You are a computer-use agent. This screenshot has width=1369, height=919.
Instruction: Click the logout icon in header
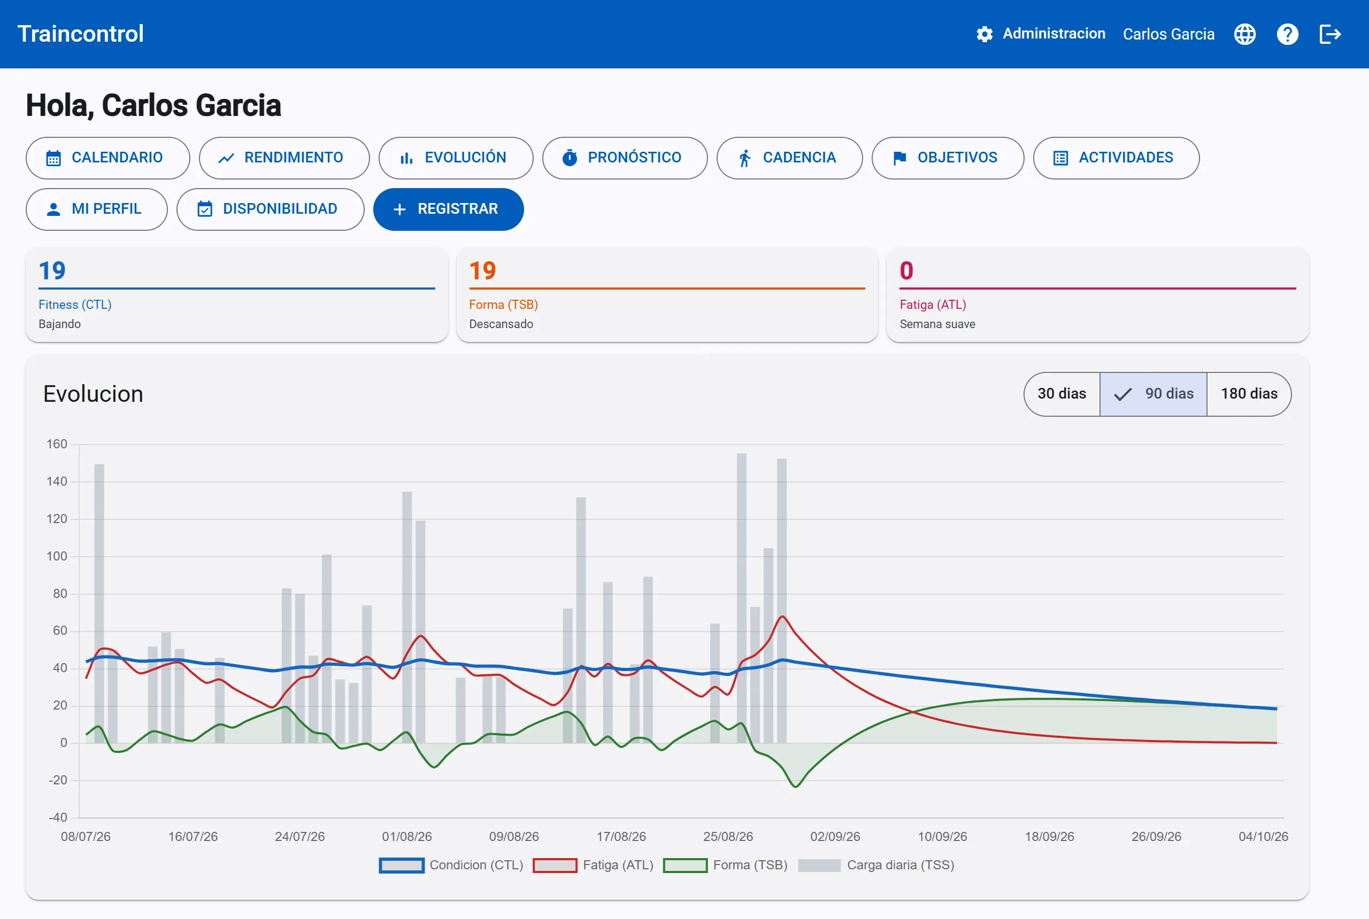[1330, 34]
